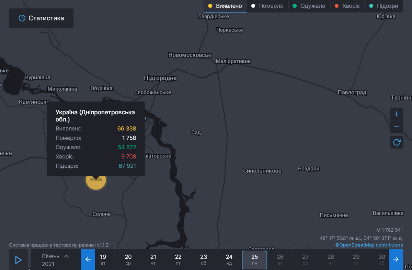Click the yellow 66 338 map marker

click(x=96, y=181)
